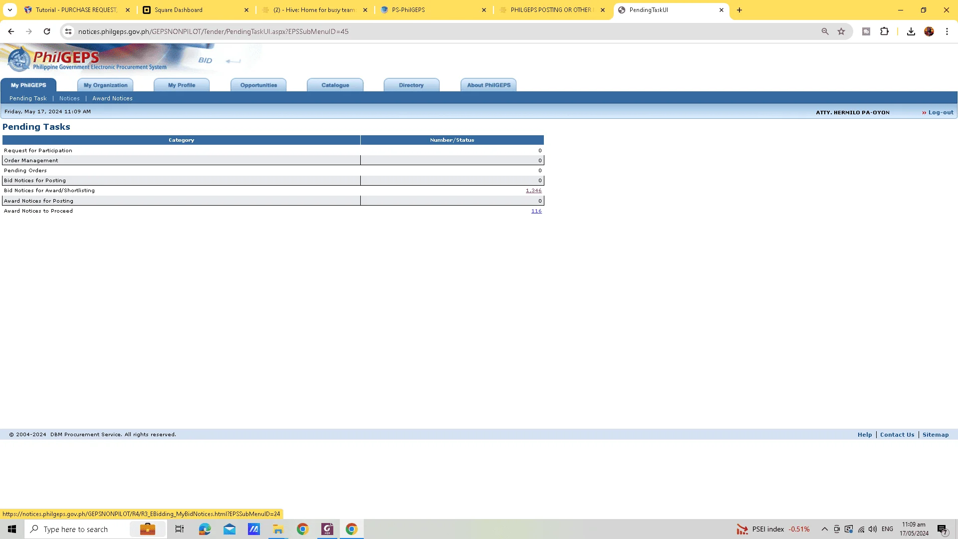Open the Windows Start menu
The height and width of the screenshot is (539, 958).
(12, 529)
